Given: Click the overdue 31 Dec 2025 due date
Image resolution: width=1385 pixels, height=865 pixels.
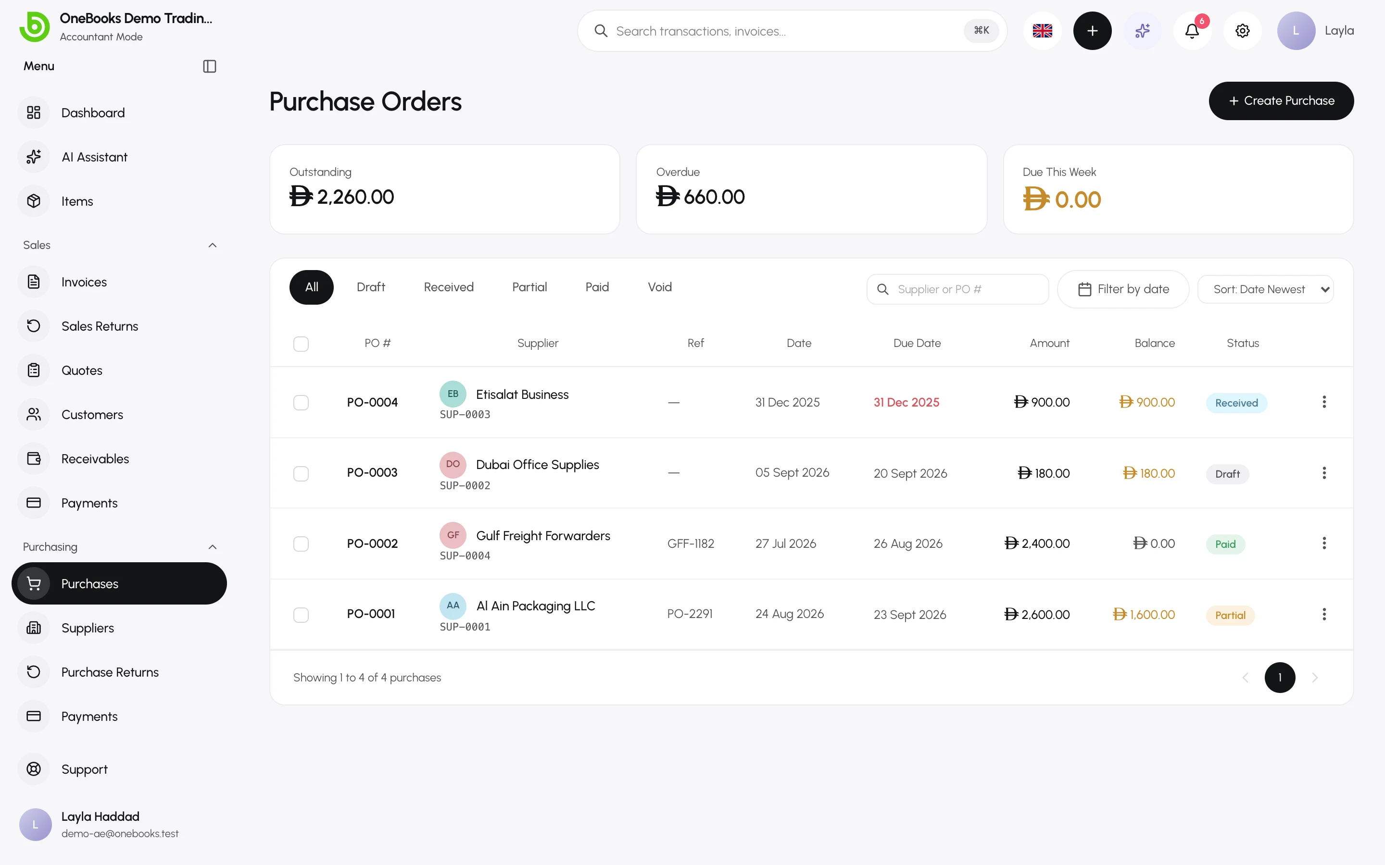Looking at the screenshot, I should [906, 403].
